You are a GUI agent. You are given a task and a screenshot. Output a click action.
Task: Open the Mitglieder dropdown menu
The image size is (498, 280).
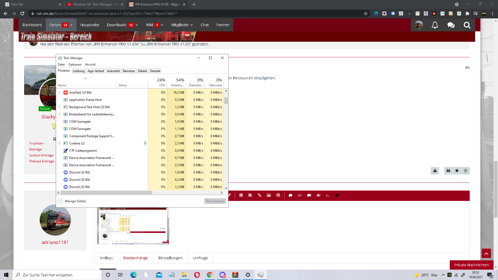click(x=182, y=25)
